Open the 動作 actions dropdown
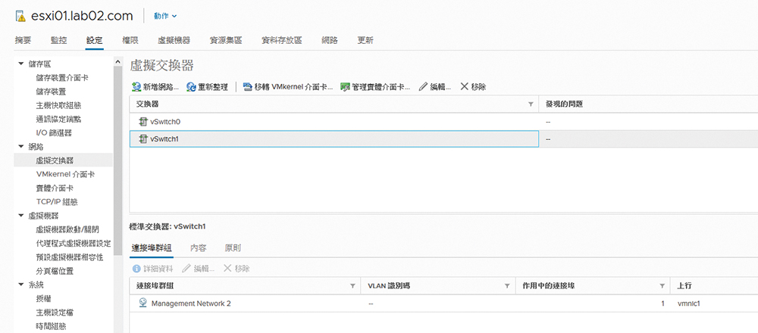Image resolution: width=758 pixels, height=333 pixels. [x=165, y=16]
